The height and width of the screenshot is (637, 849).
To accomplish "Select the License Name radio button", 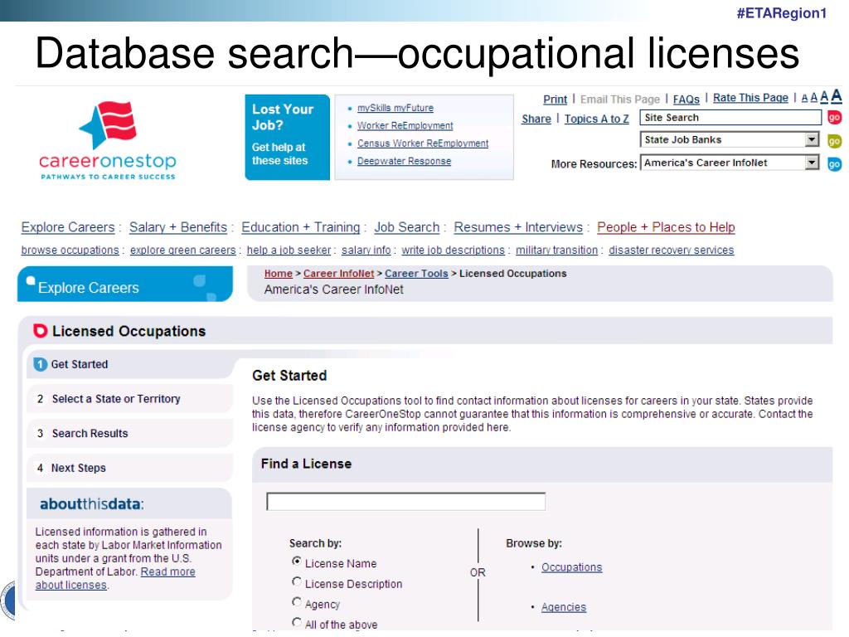I will point(296,562).
